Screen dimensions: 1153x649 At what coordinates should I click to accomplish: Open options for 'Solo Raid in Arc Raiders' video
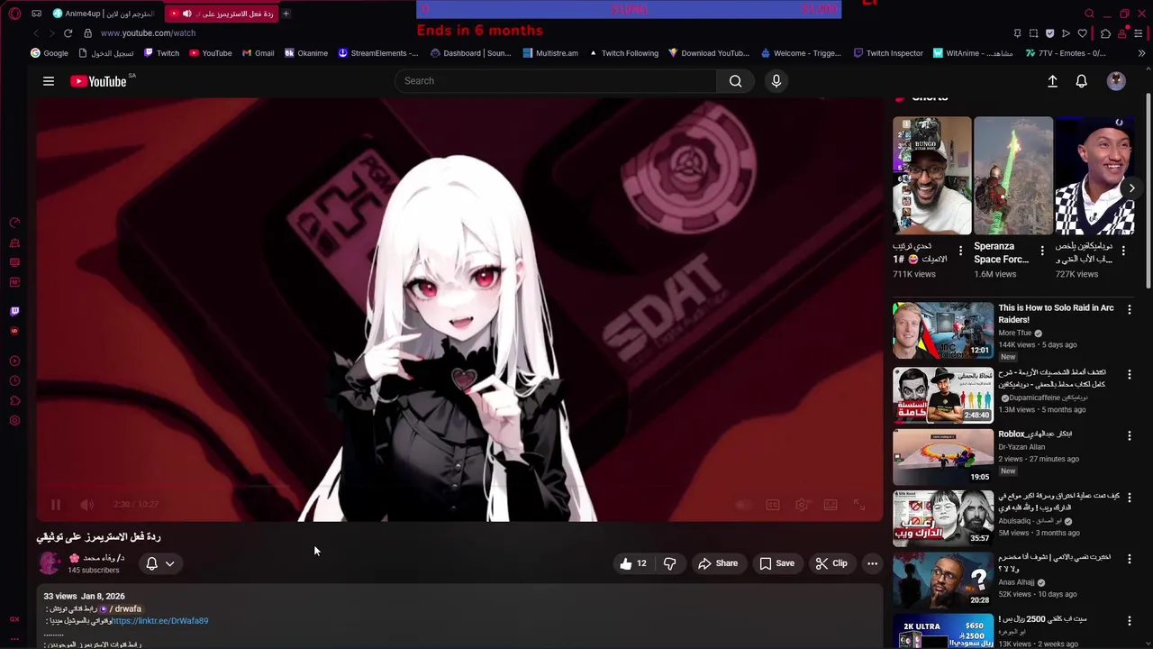click(x=1129, y=309)
